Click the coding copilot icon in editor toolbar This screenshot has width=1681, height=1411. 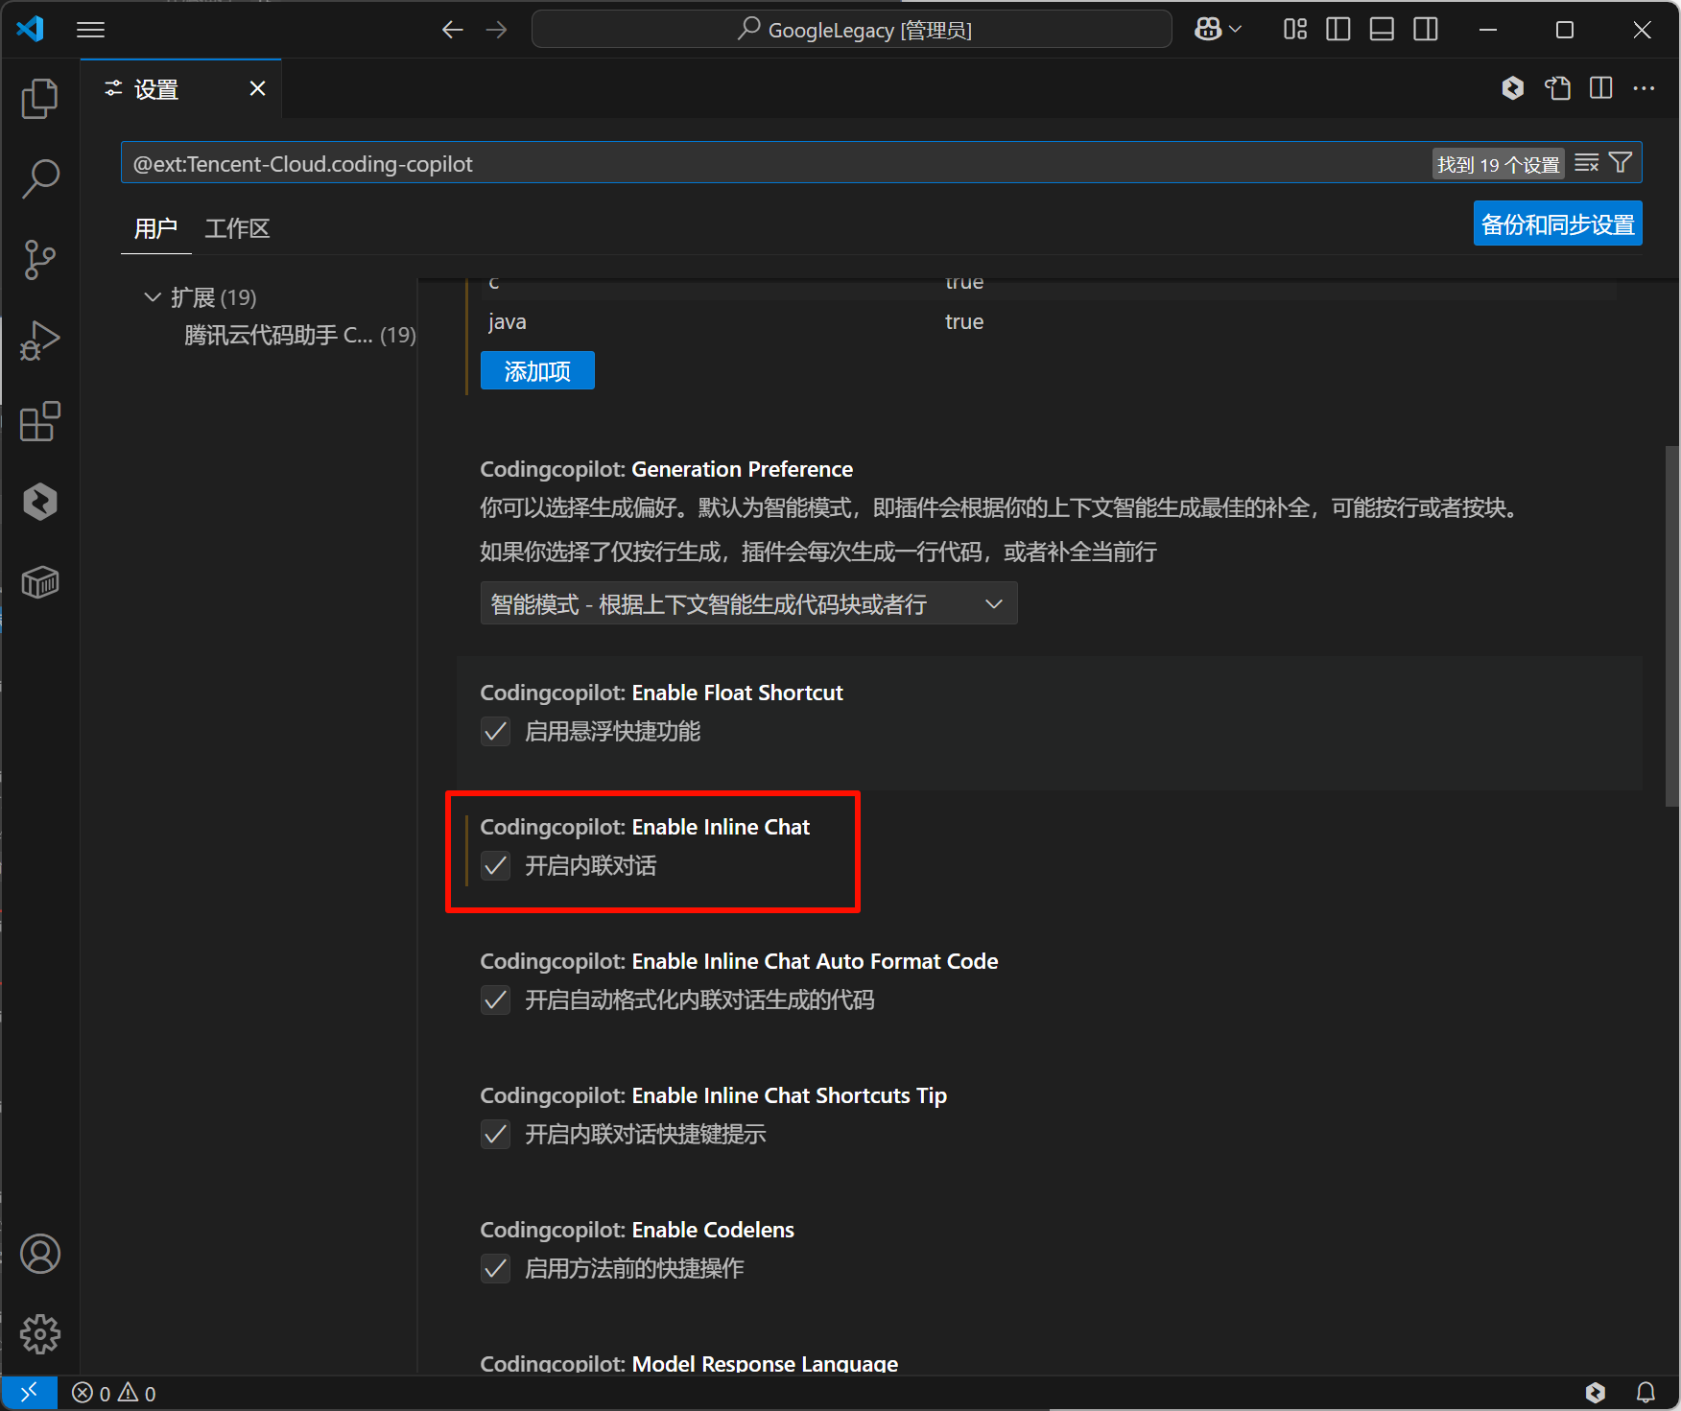[1513, 88]
